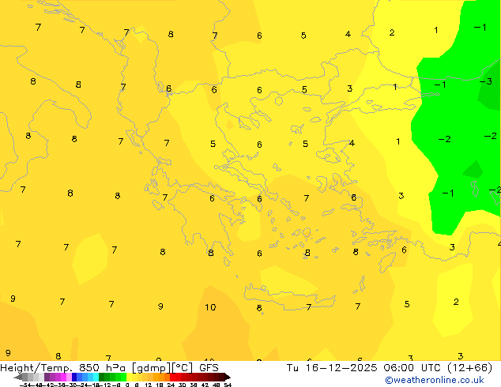Click the island of Crete outline

click(289, 297)
